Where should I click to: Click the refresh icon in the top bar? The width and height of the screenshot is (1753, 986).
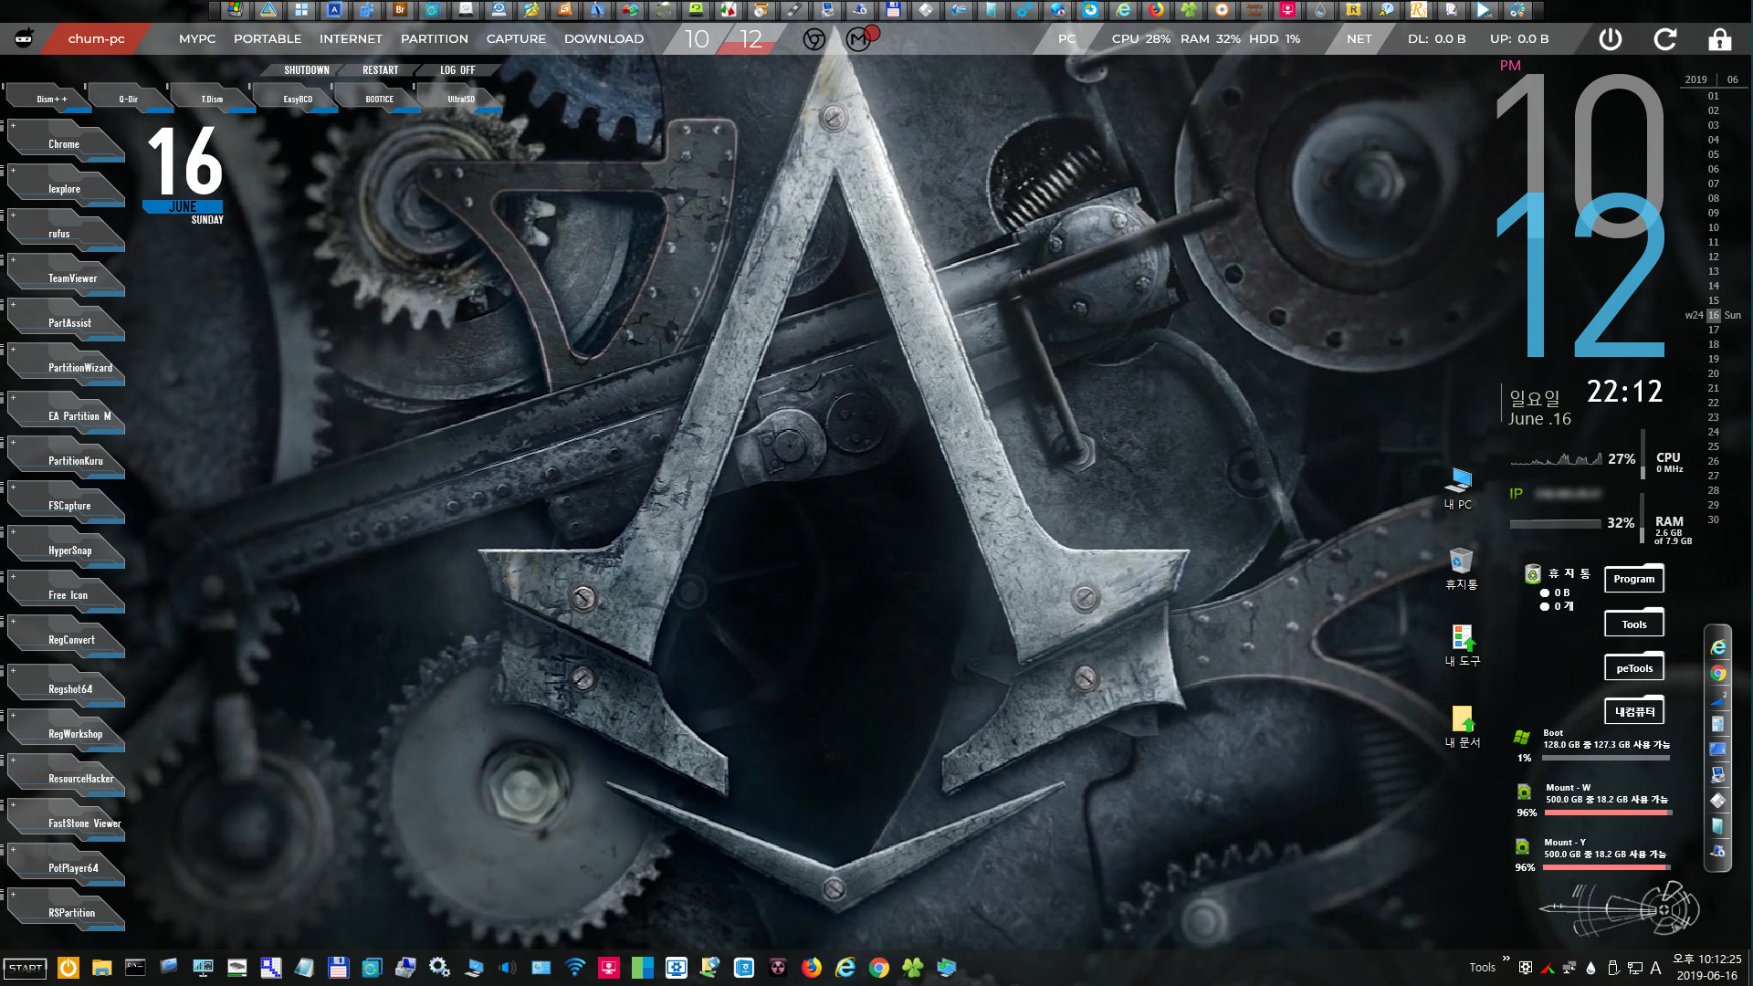(1665, 39)
